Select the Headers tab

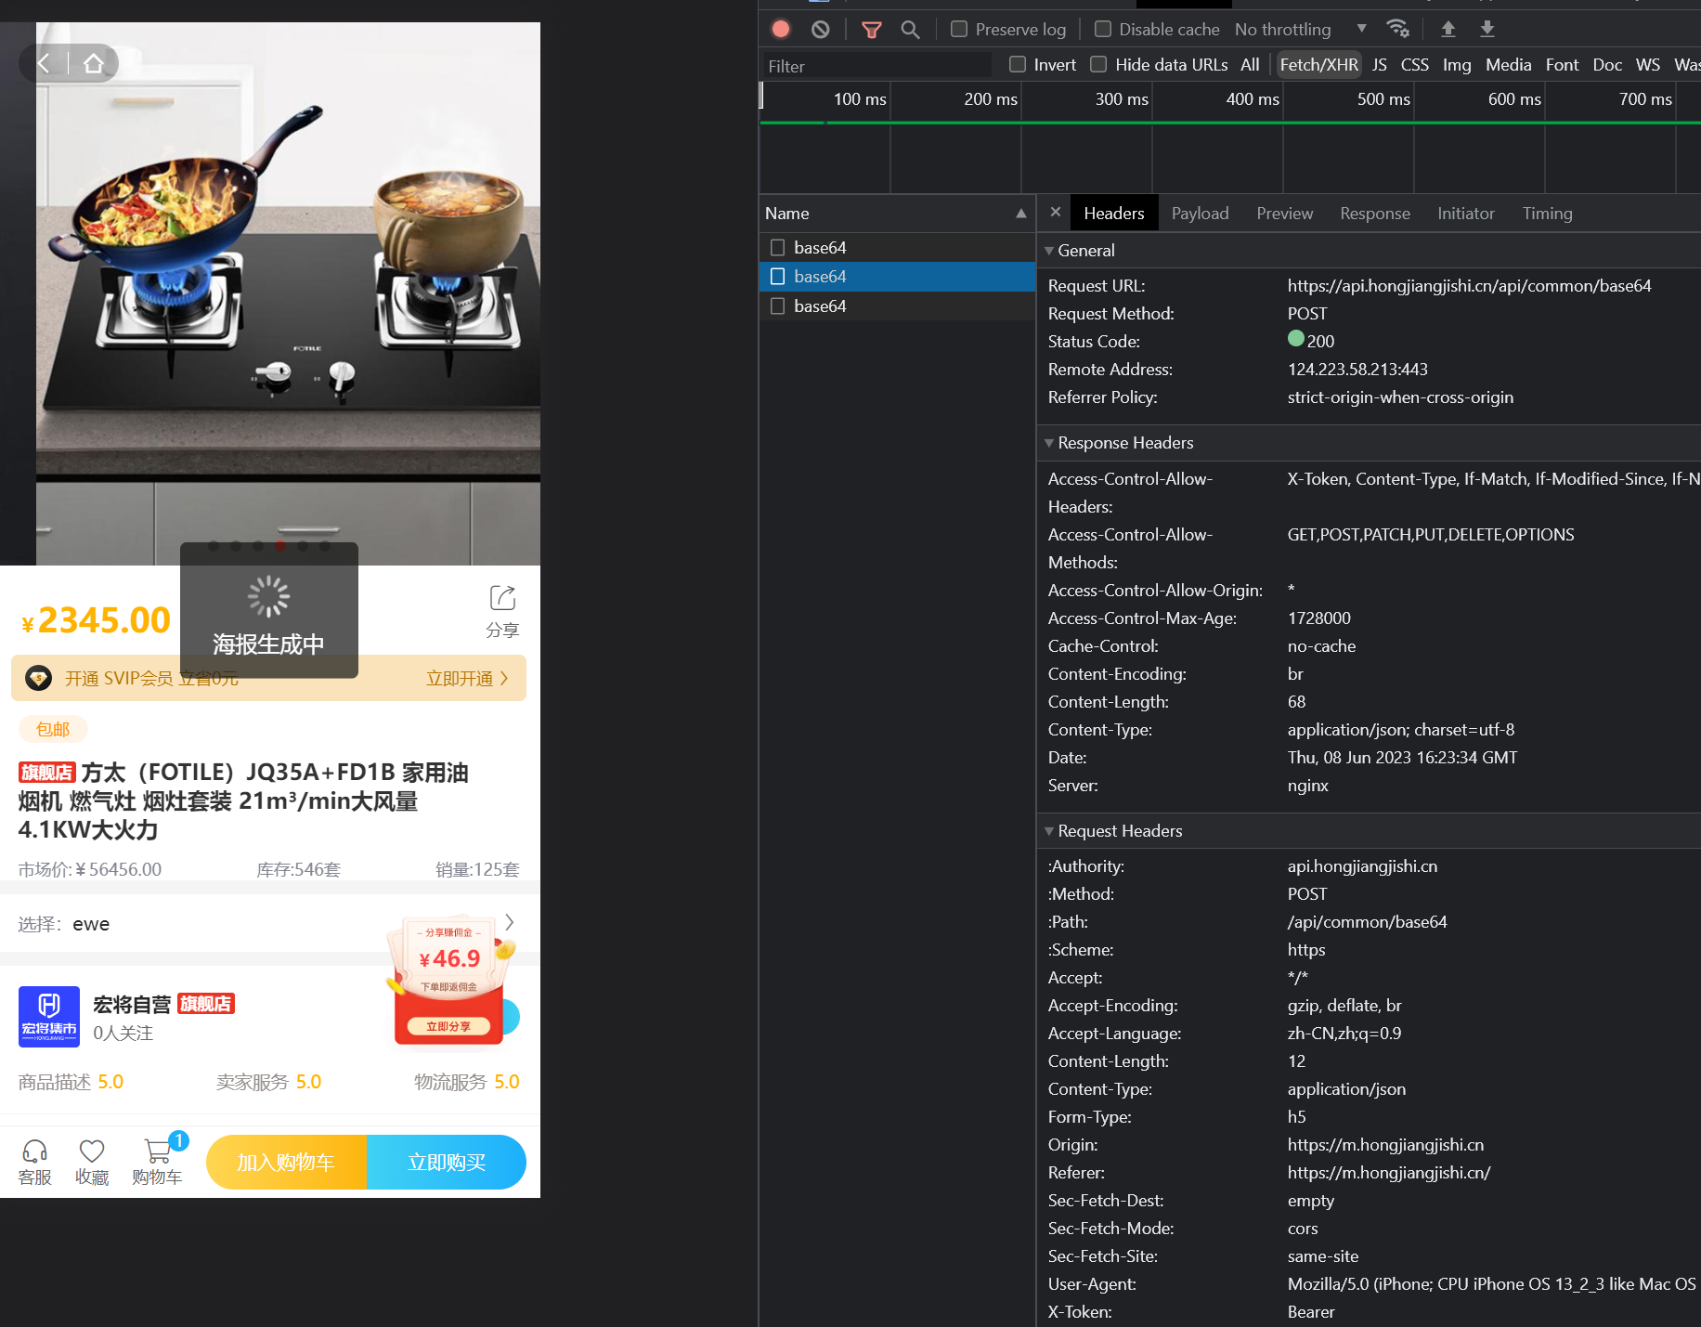pos(1113,213)
